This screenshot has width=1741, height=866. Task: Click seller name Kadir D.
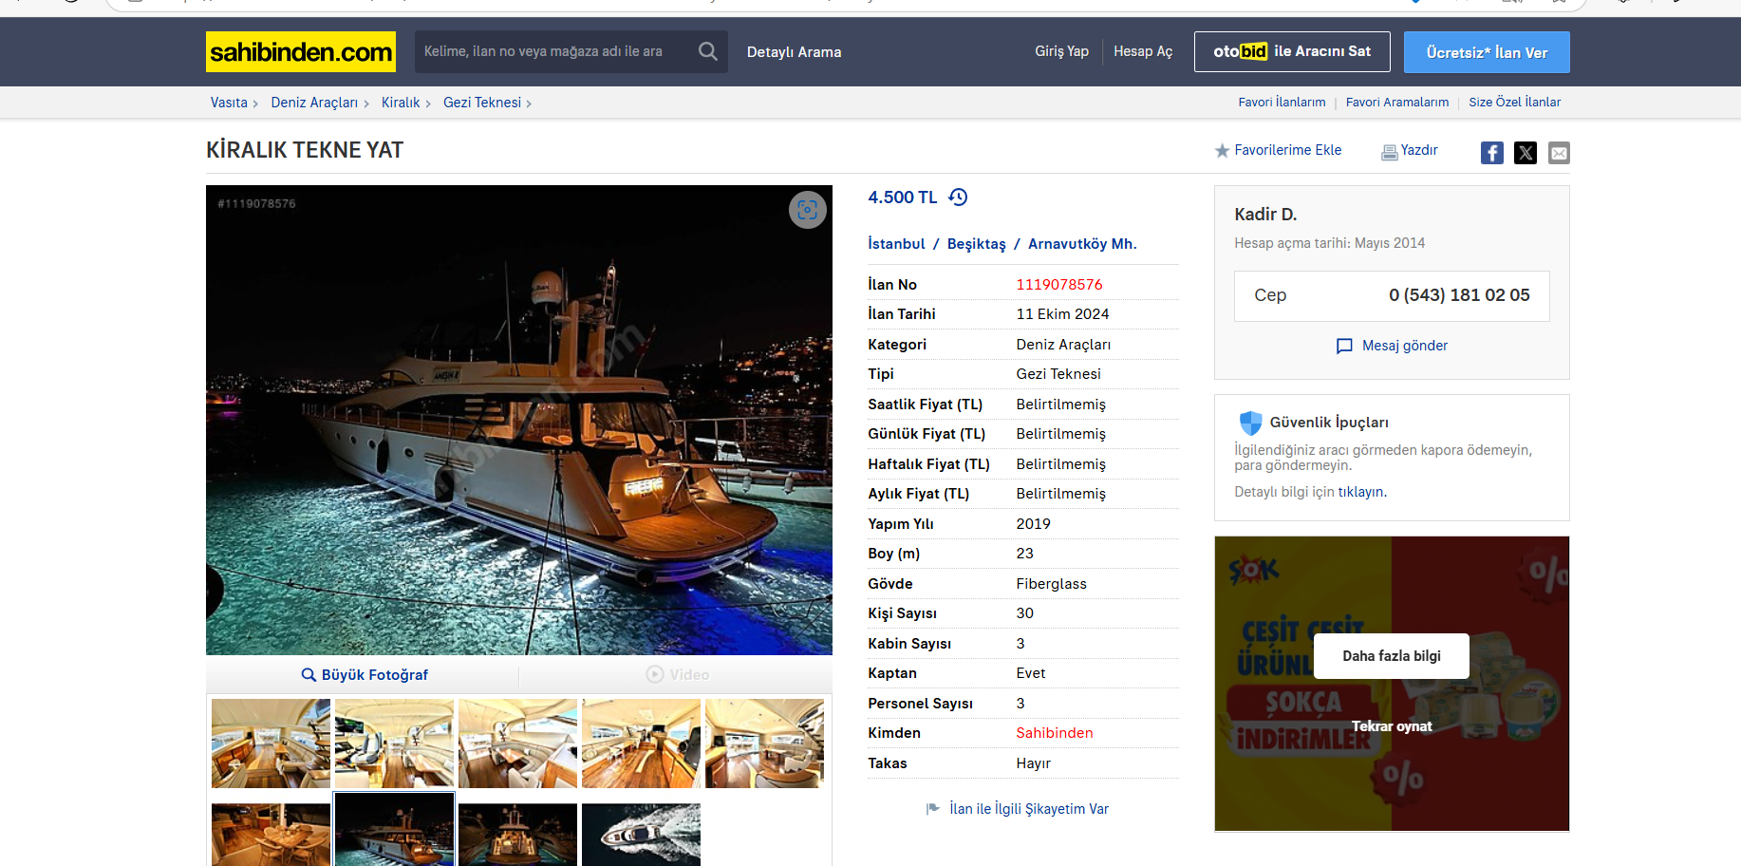(x=1265, y=215)
